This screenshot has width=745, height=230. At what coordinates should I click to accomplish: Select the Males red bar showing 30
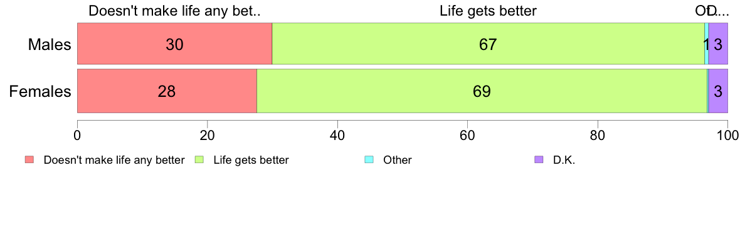click(x=174, y=44)
